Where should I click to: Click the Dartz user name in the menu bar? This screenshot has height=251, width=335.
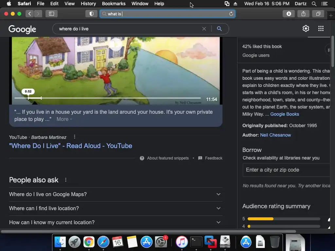(x=300, y=4)
